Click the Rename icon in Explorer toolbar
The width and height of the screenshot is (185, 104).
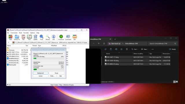coord(116,49)
